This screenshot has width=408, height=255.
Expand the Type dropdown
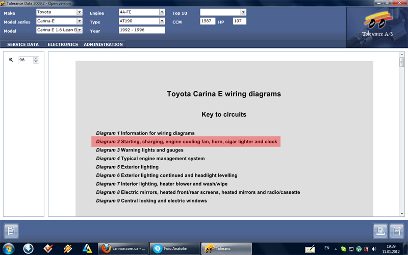(x=162, y=21)
